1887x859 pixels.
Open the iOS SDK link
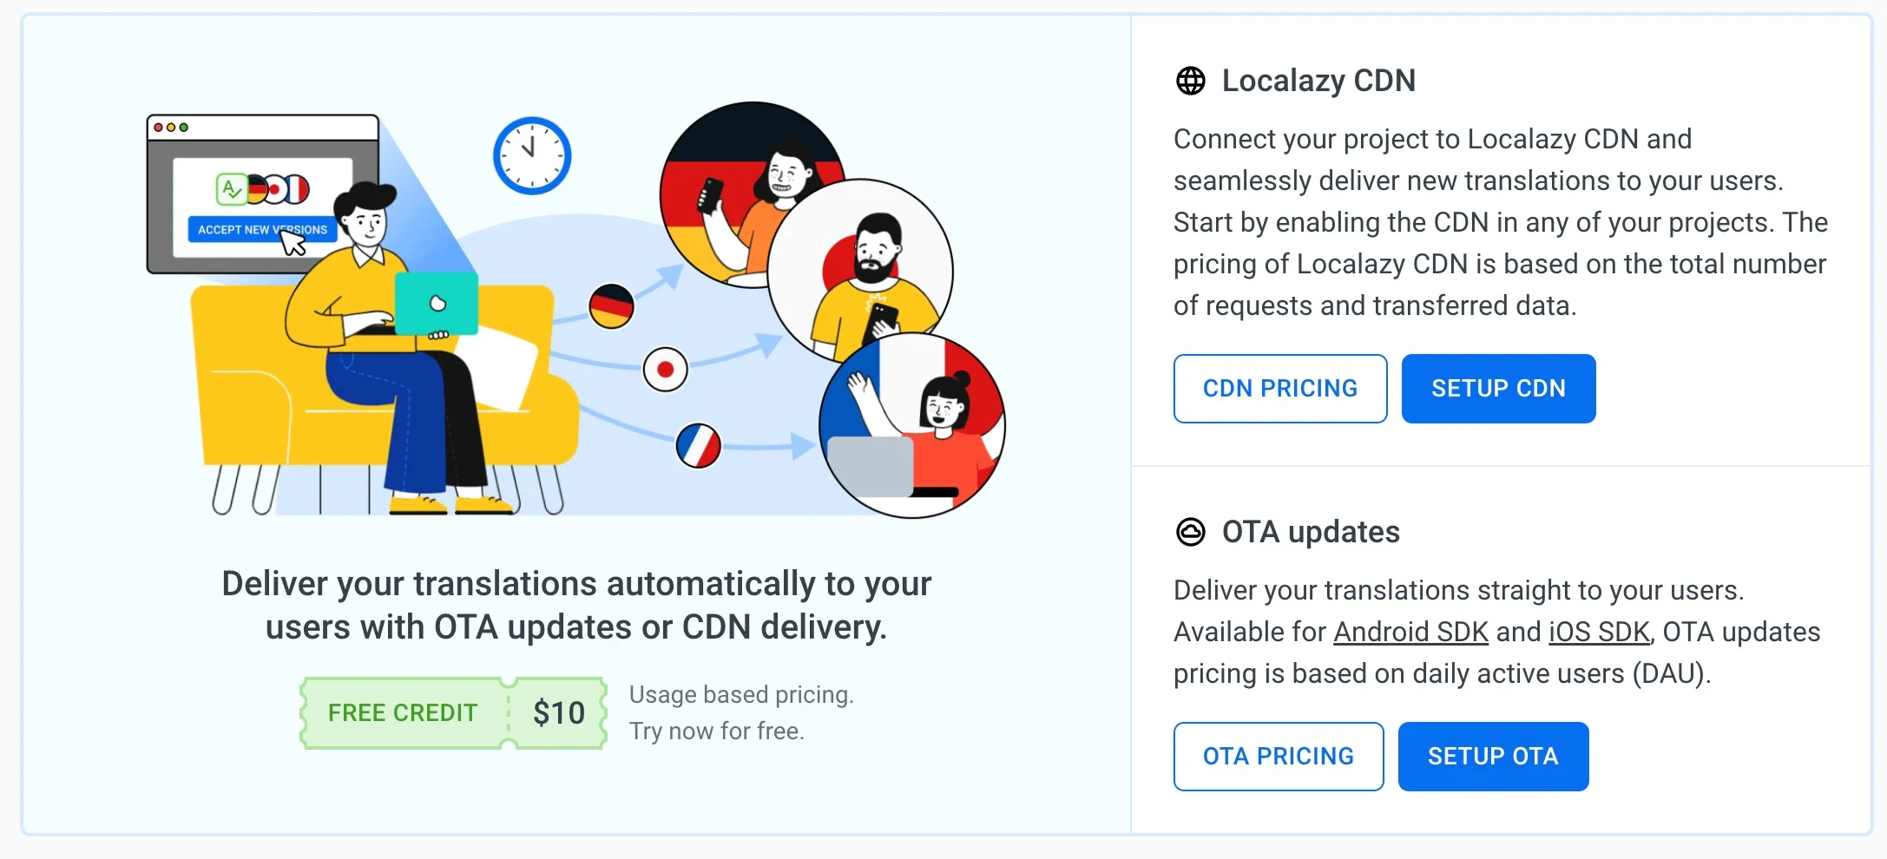[1598, 632]
